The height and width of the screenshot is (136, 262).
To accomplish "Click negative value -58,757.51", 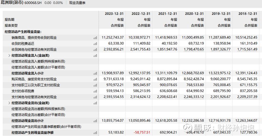I will click(142, 132).
